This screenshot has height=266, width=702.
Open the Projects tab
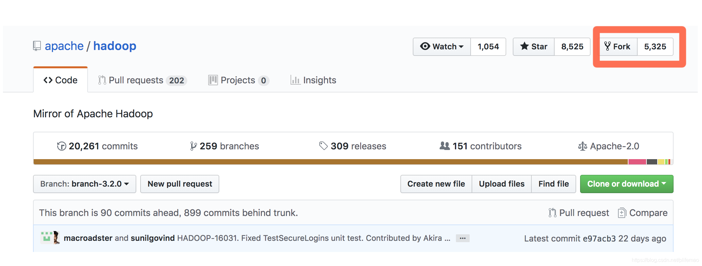point(239,80)
